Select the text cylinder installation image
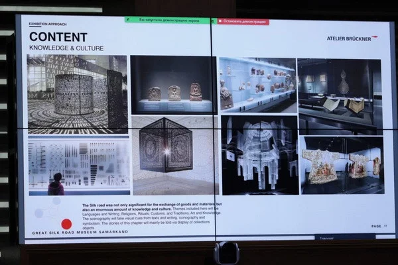Image resolution: width=398 pixels, height=265 pixels. tap(78, 94)
